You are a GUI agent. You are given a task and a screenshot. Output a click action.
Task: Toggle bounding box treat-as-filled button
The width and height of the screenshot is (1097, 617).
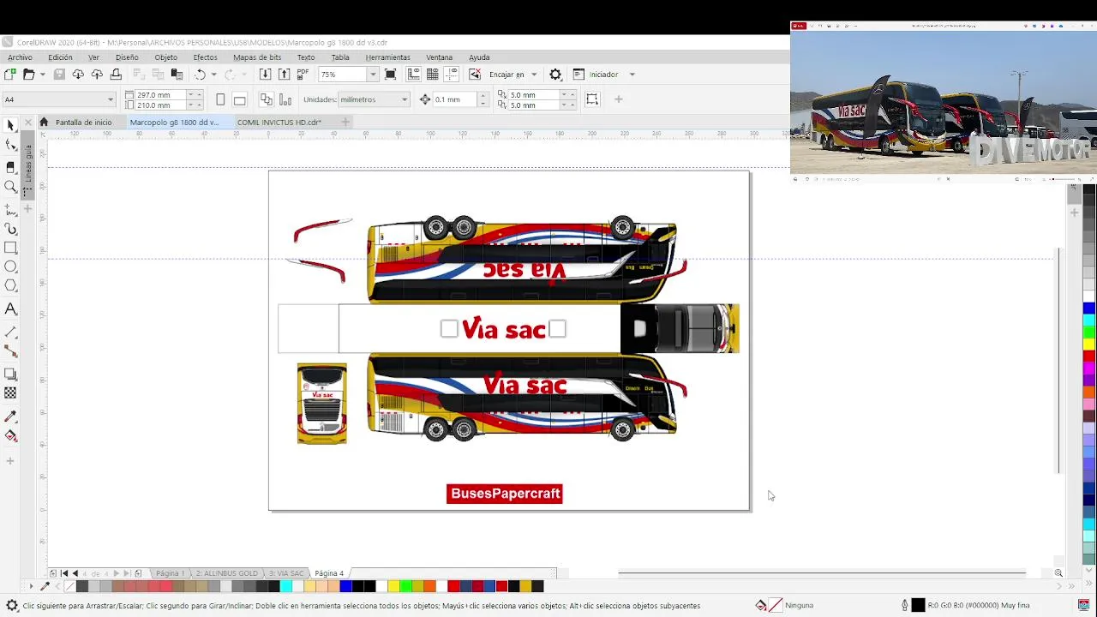click(x=592, y=99)
